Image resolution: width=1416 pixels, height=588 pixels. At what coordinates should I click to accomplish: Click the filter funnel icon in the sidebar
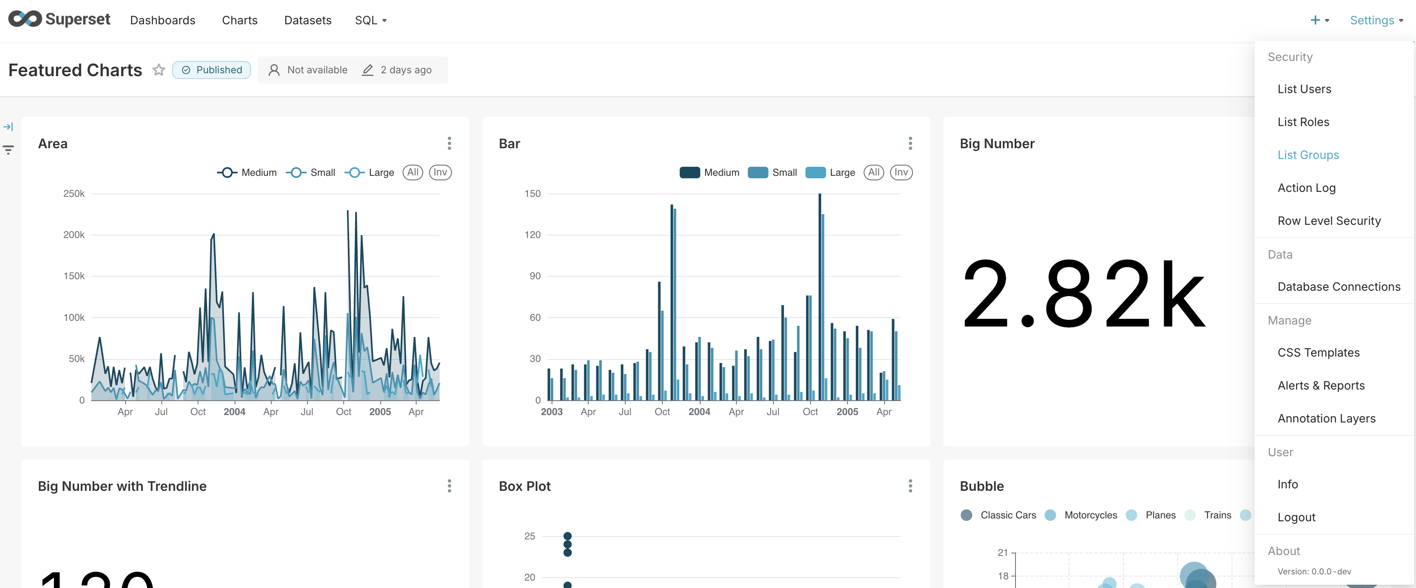point(8,149)
